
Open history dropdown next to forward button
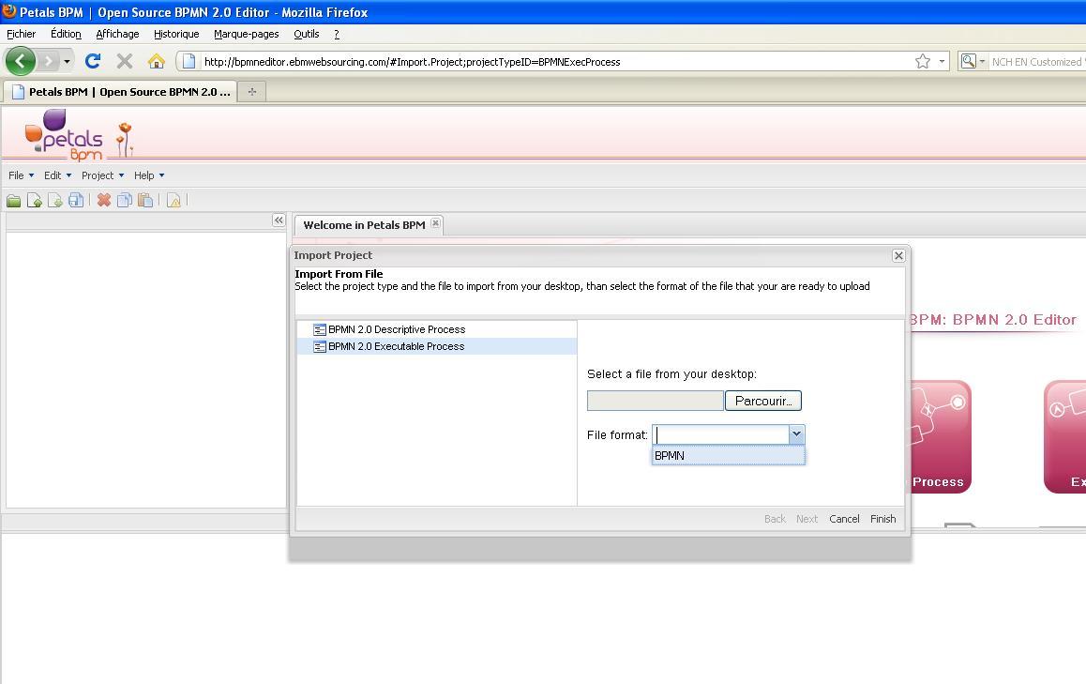pos(67,62)
